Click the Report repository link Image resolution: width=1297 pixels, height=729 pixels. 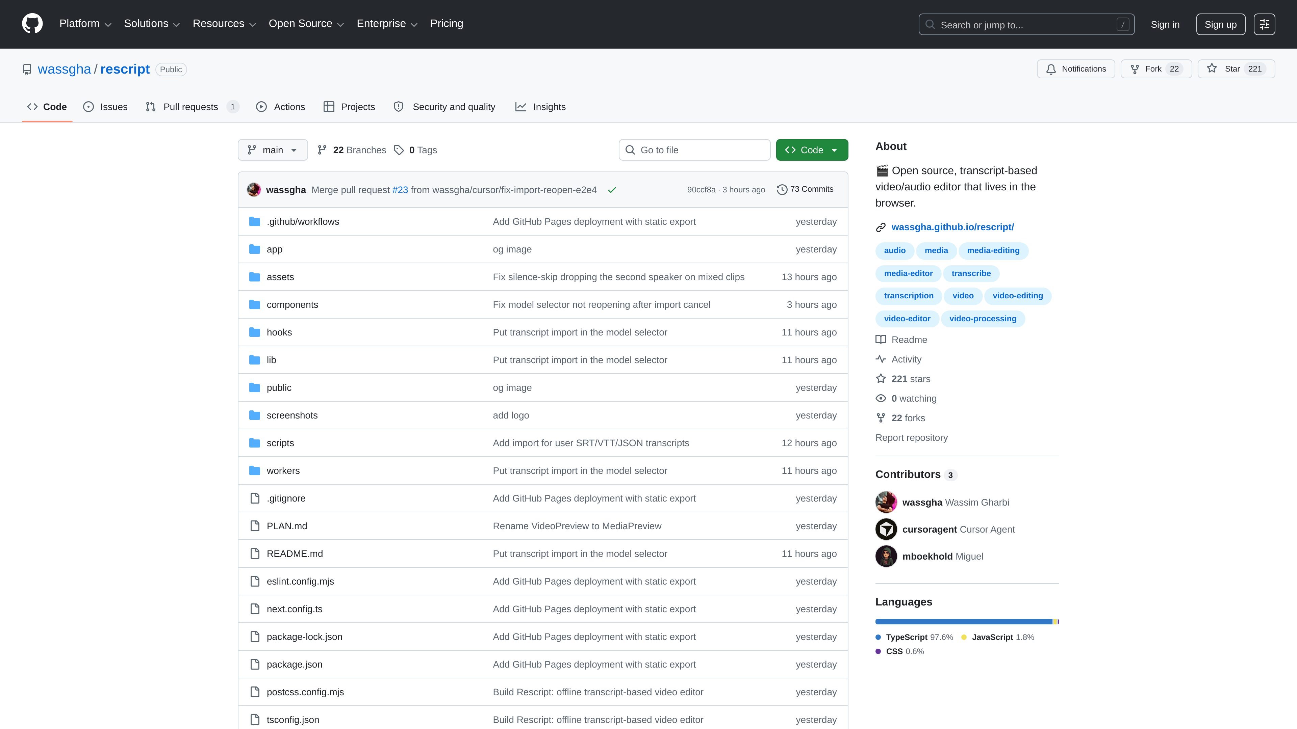[911, 438]
